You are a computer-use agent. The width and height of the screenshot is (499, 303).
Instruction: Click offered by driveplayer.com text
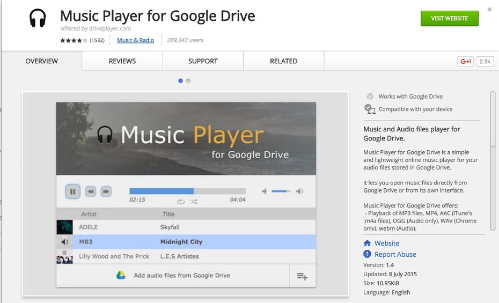tap(96, 28)
